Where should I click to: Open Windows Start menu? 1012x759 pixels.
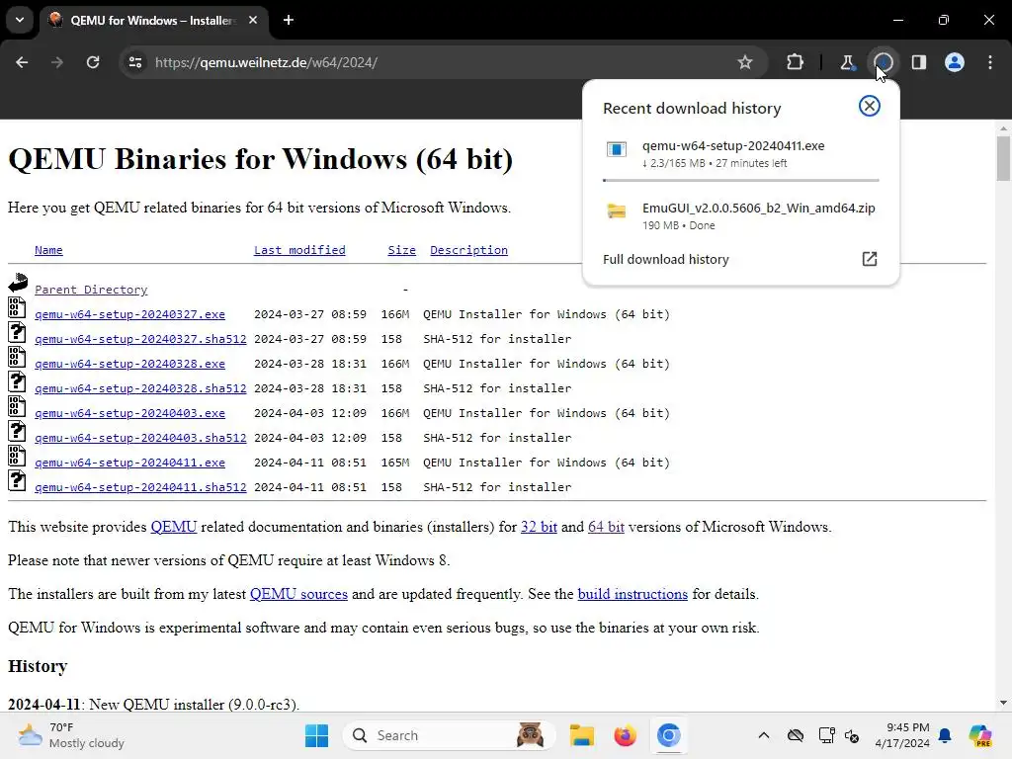click(316, 735)
